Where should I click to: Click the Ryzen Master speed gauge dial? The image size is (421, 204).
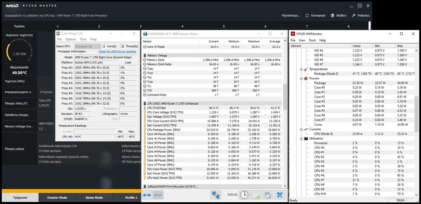[x=19, y=52]
